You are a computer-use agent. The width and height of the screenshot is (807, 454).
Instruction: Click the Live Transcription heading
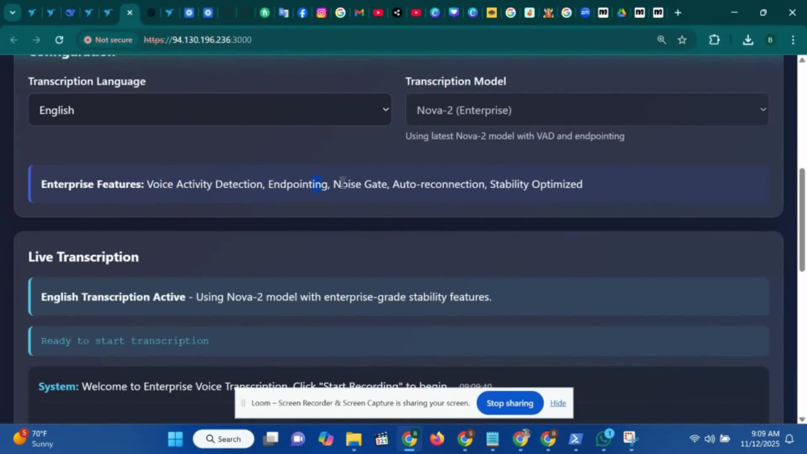point(83,257)
